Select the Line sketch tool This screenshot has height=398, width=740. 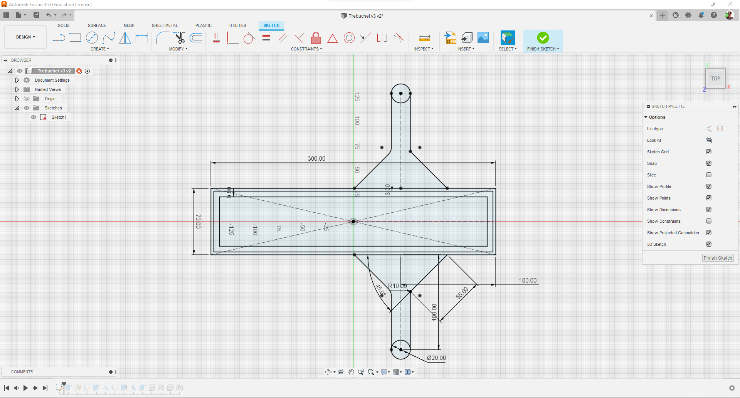(x=59, y=38)
